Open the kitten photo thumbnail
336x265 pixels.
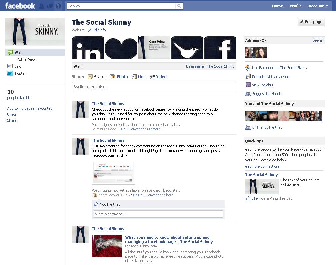[107, 246]
